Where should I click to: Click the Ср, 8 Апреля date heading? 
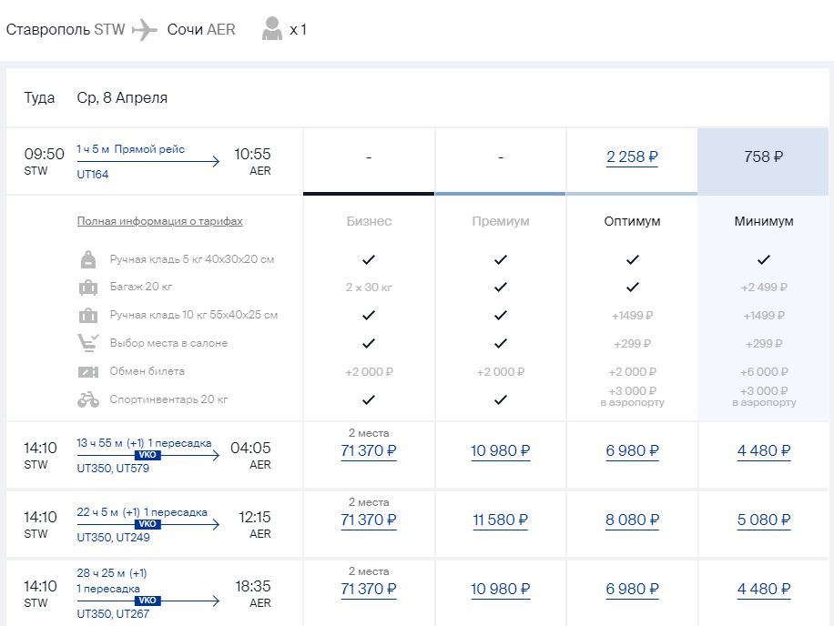122,98
